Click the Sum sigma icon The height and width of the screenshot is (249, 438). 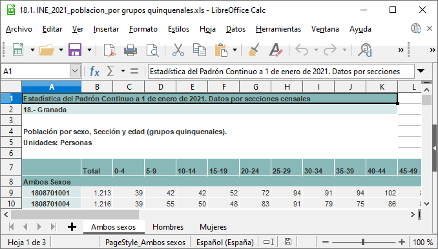click(x=110, y=72)
